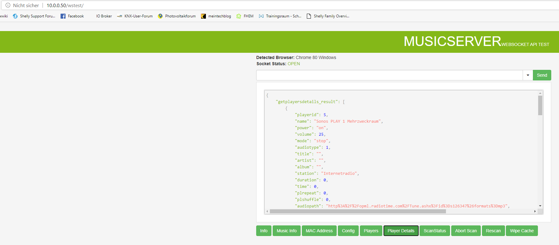Open the KNX-User-Forum bookmark
The height and width of the screenshot is (245, 559).
[x=135, y=16]
